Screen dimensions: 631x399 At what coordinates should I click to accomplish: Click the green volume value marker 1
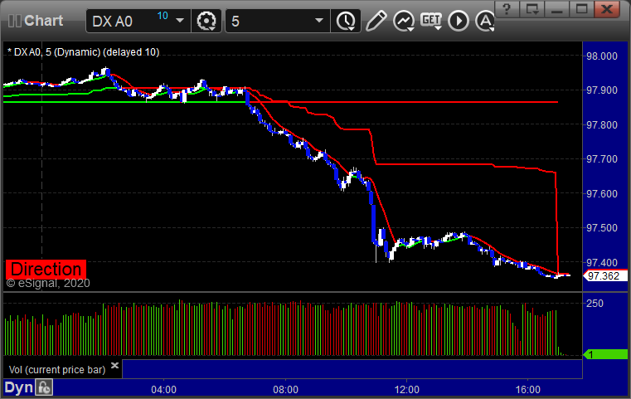click(605, 354)
